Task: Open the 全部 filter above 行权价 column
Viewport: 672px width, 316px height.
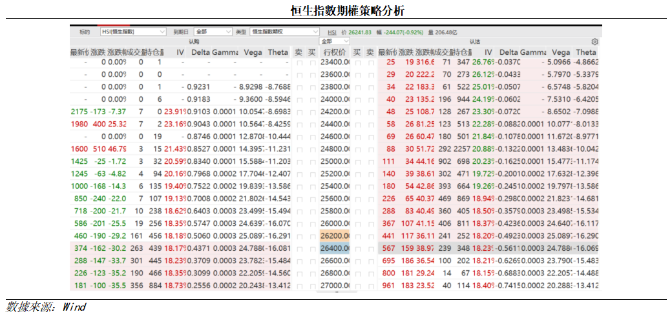Action: tap(334, 41)
